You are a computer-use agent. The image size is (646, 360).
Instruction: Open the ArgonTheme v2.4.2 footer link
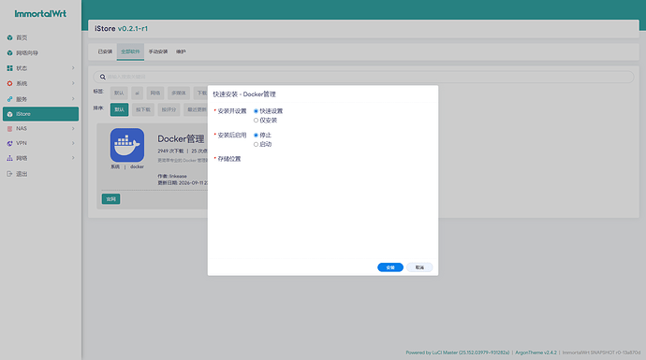click(536, 353)
